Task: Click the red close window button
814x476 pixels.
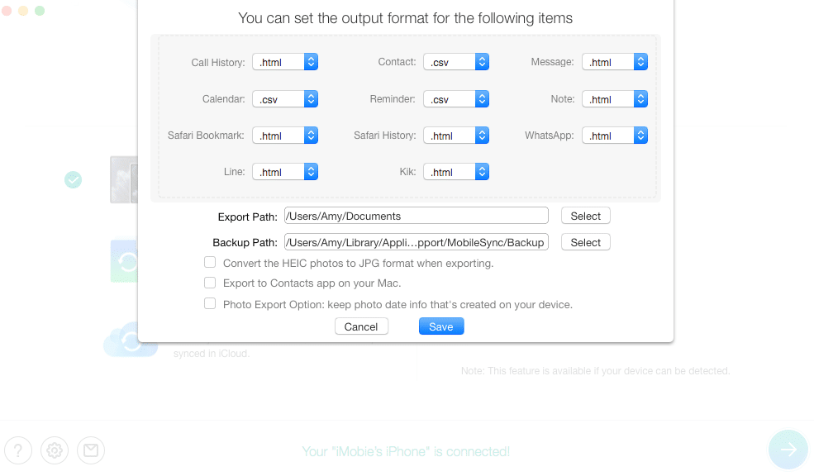Action: coord(7,11)
